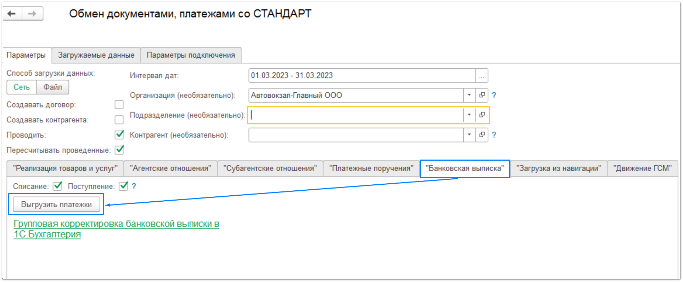Viewport: 683px width, 282px height.
Task: Open the Организация record with open icon
Action: pos(482,95)
